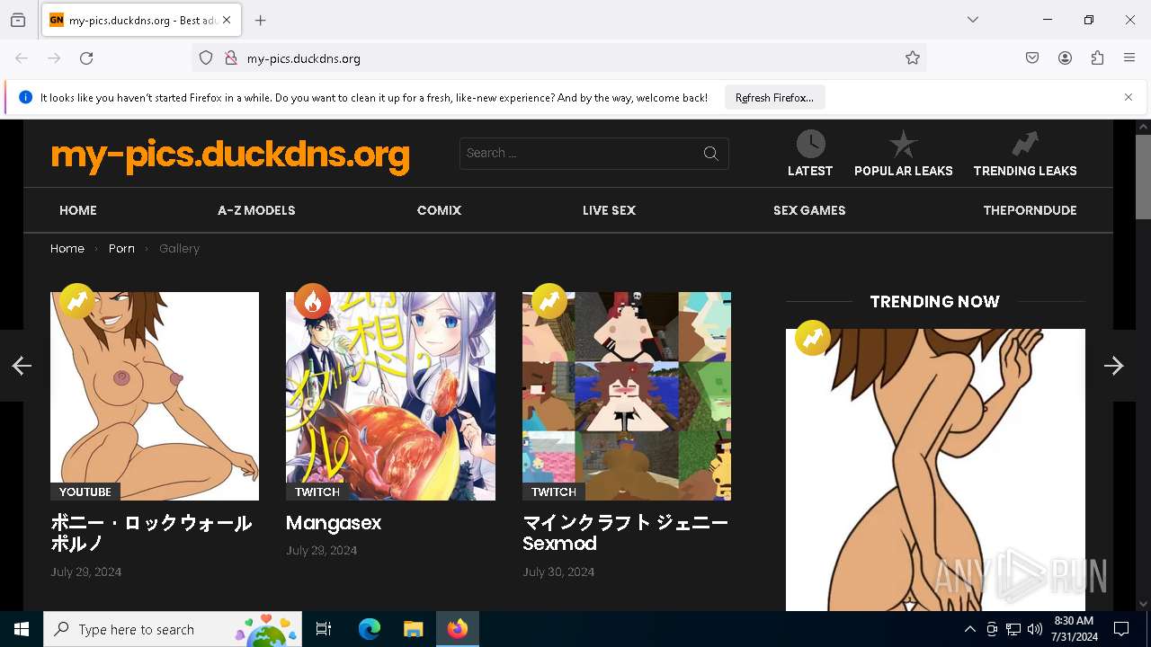Open the notification center icon
The width and height of the screenshot is (1151, 647).
pyautogui.click(x=1121, y=629)
